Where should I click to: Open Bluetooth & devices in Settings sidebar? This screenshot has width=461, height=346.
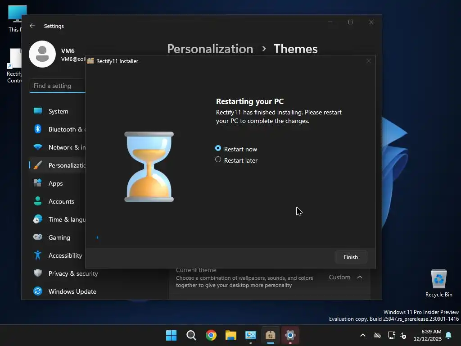coord(57,129)
